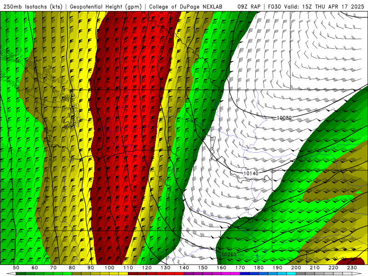Click the 130 knot color scale label

pyautogui.click(x=166, y=268)
